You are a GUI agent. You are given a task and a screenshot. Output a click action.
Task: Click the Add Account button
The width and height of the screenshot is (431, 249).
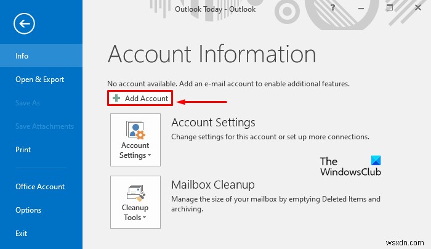139,99
